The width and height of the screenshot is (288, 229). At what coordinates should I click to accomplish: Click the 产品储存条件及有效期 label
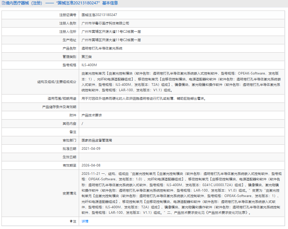point(59,107)
